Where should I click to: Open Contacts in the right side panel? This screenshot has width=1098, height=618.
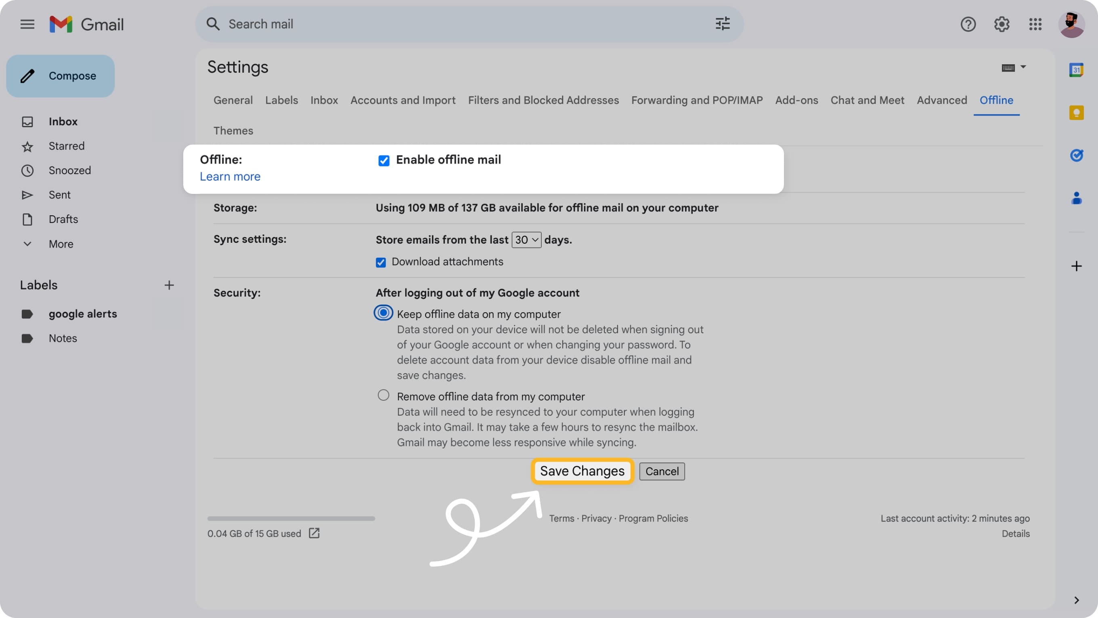point(1077,197)
